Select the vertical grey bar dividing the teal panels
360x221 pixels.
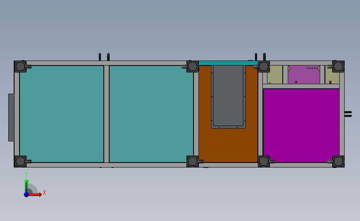(106, 114)
